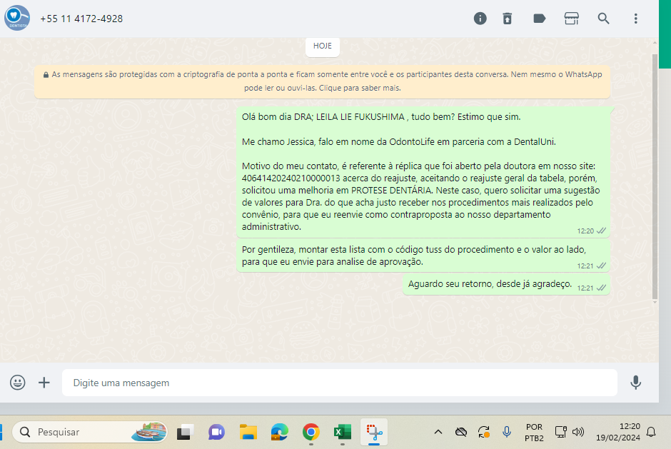The image size is (671, 449).
Task: Select the message about código tuss
Action: pos(423,256)
